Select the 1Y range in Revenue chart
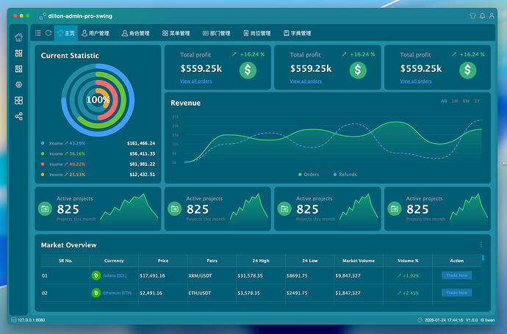Screen dimensions: 507x334 pos(478,101)
